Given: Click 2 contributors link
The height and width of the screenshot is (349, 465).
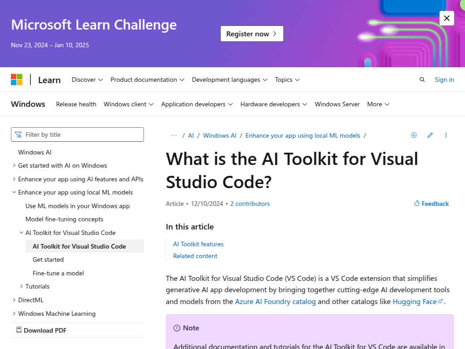Looking at the screenshot, I should 250,204.
